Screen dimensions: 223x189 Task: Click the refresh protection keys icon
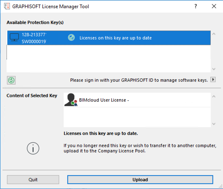(x=11, y=80)
